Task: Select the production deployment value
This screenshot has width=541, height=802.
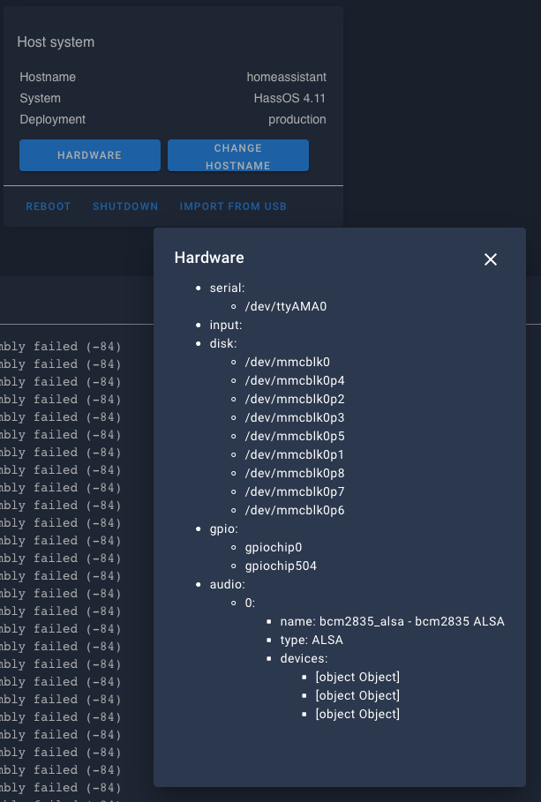Action: tap(297, 120)
